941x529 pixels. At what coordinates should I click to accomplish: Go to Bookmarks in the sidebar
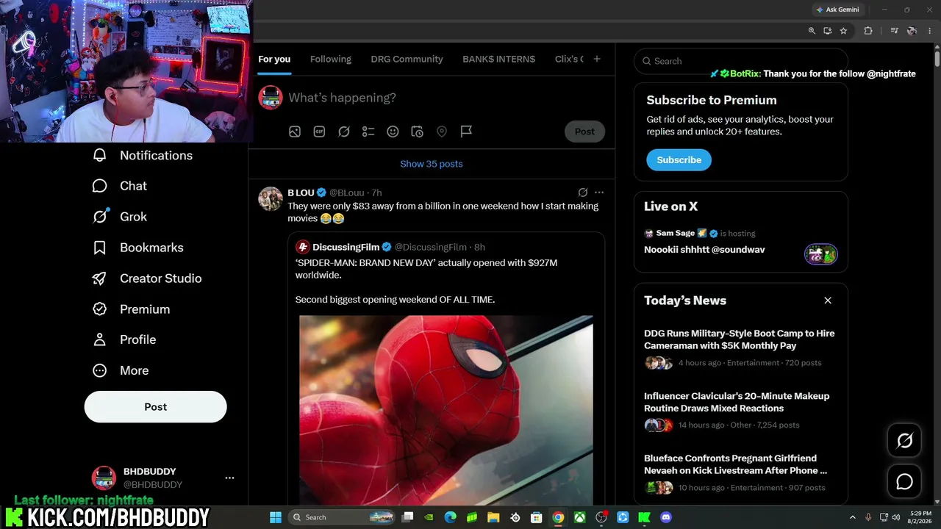pos(137,248)
